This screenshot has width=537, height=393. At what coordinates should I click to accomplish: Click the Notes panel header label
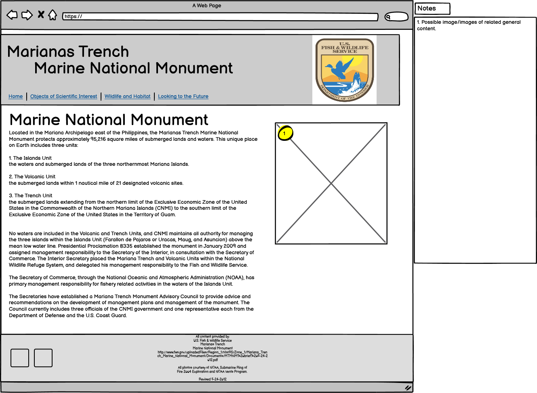[x=427, y=8]
